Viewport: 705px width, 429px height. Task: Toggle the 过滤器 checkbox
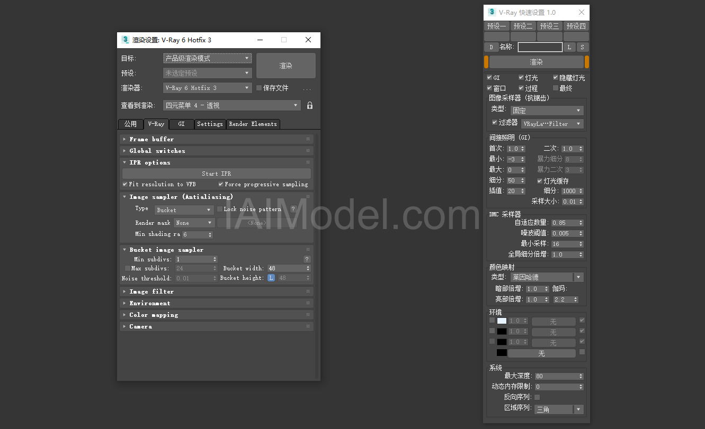click(495, 122)
